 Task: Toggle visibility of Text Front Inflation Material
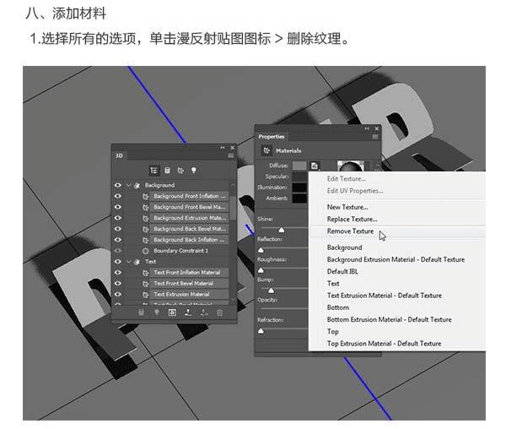117,273
